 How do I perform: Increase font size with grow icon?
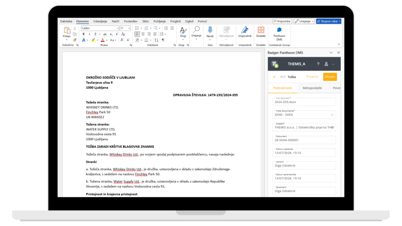(122, 40)
